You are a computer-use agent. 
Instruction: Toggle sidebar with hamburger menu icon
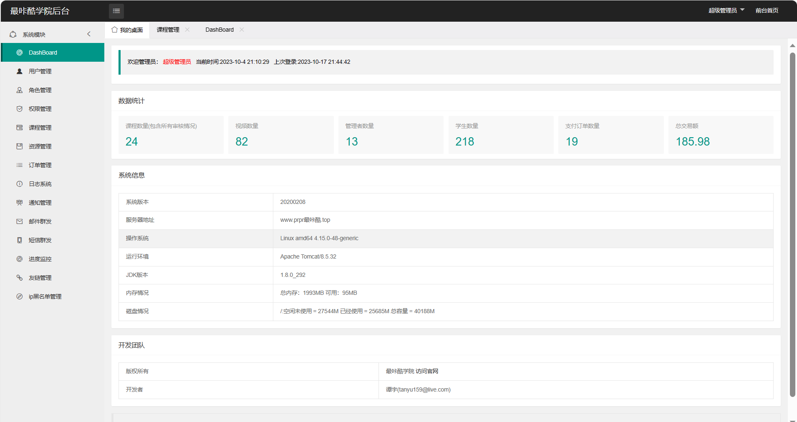click(x=116, y=11)
